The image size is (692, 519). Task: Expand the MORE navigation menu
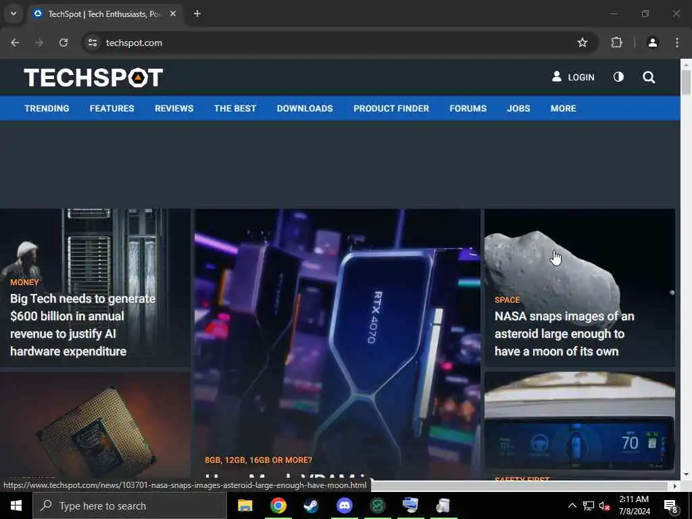point(563,109)
